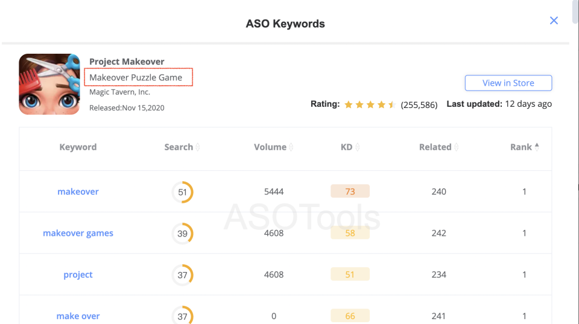Click the Keyword column header
The width and height of the screenshot is (579, 324).
coord(78,147)
